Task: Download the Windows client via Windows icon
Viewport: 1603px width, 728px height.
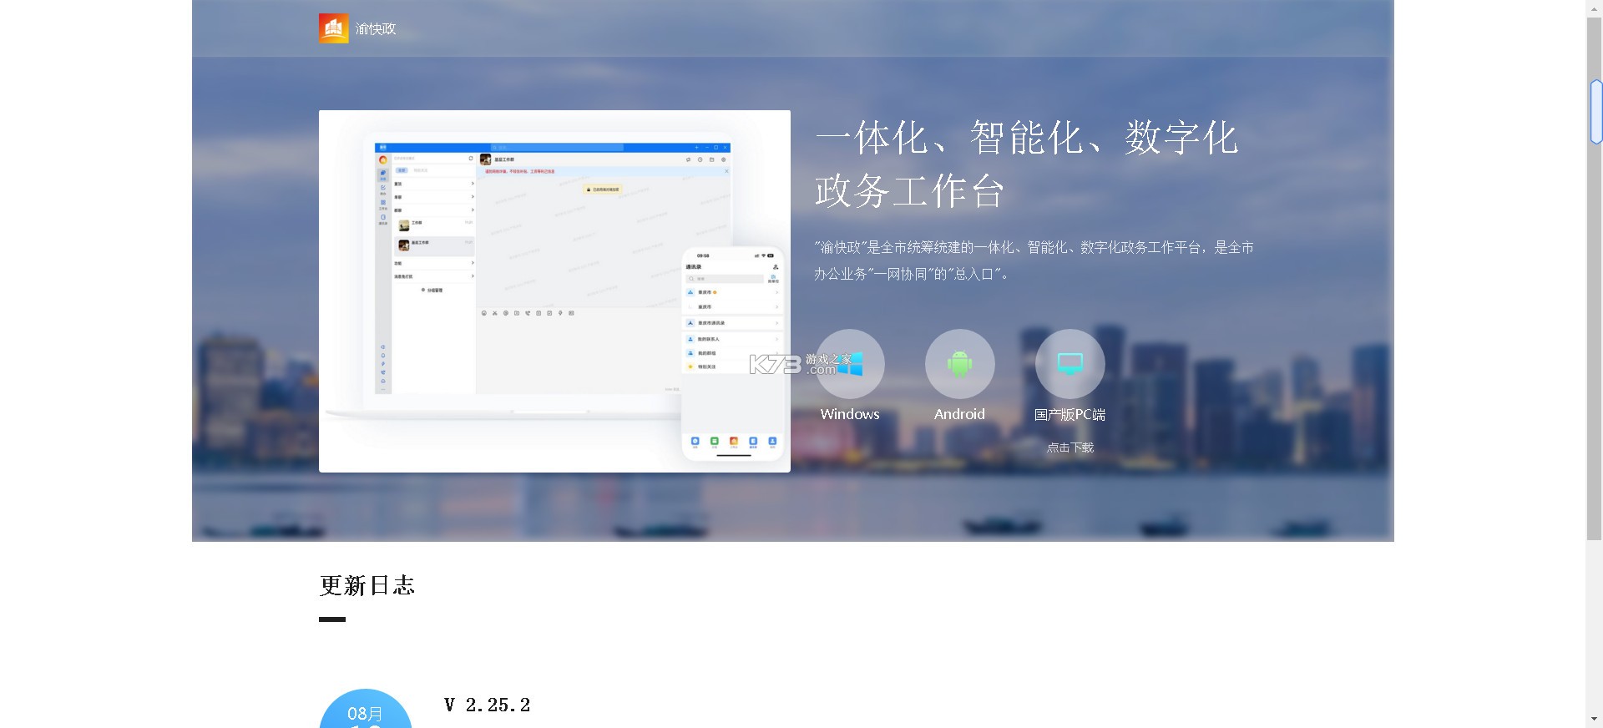Action: pyautogui.click(x=850, y=364)
